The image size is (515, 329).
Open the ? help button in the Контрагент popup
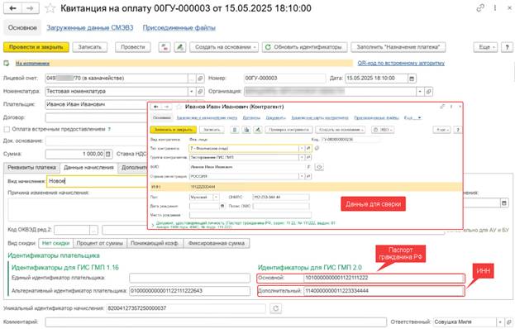[457, 130]
